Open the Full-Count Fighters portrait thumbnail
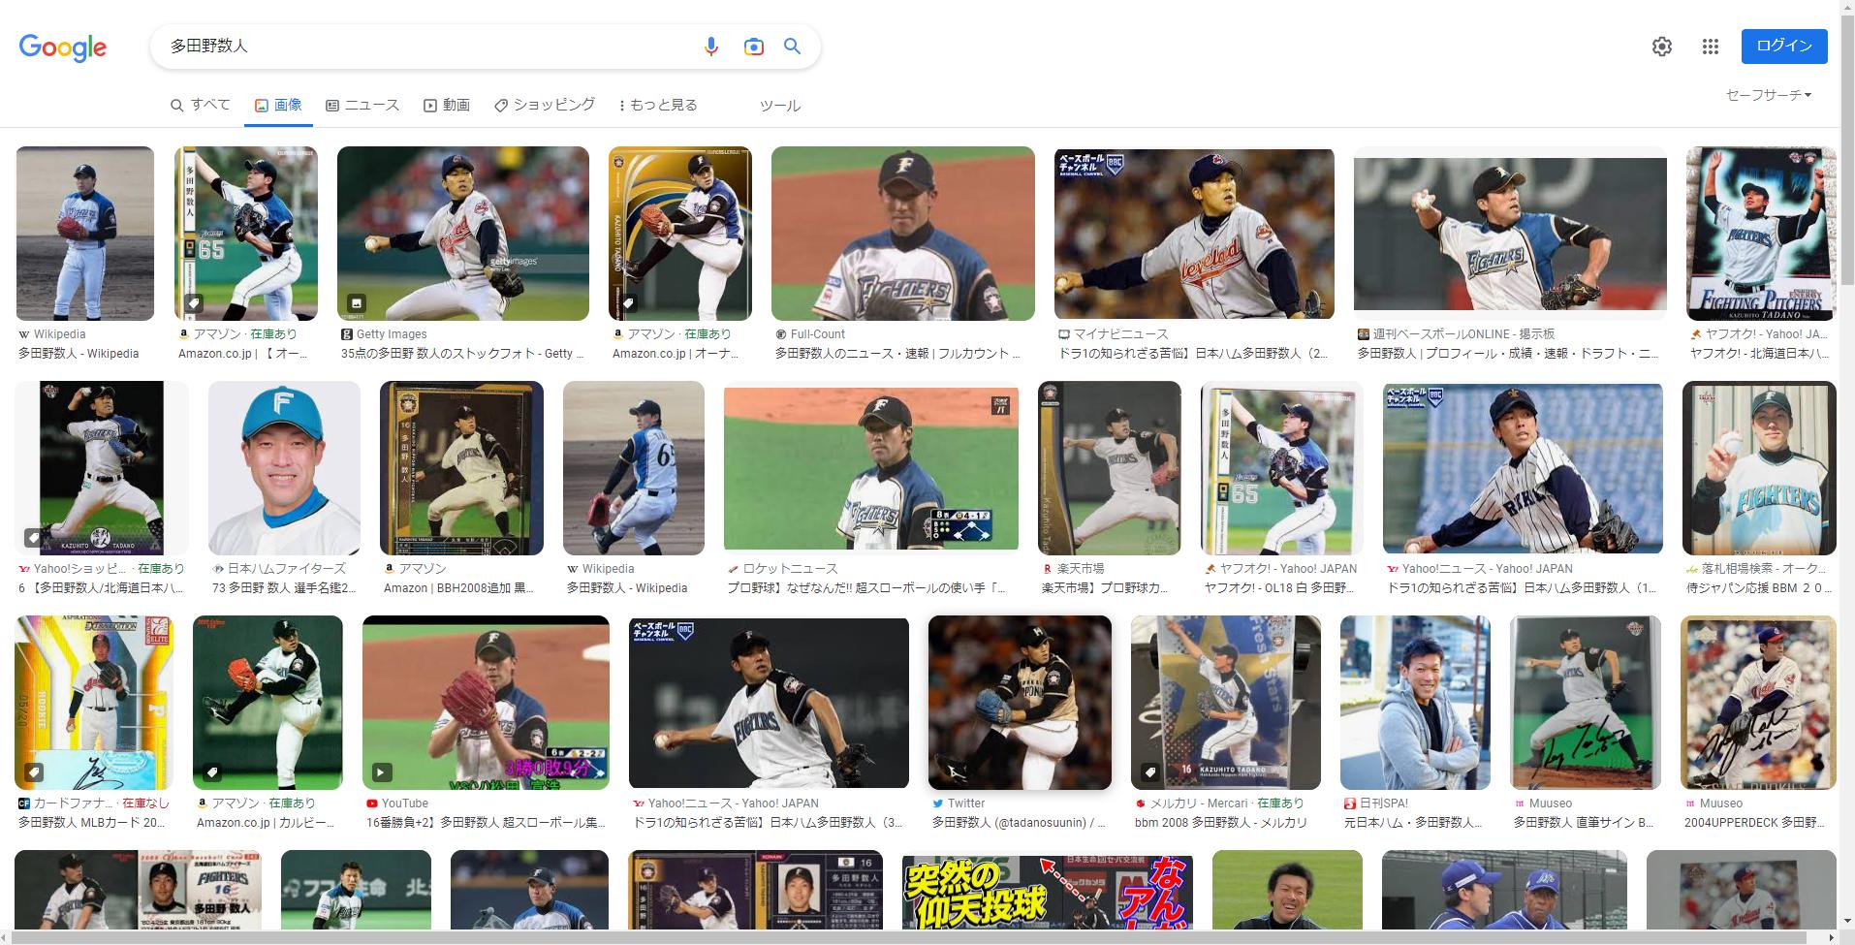 pyautogui.click(x=903, y=234)
